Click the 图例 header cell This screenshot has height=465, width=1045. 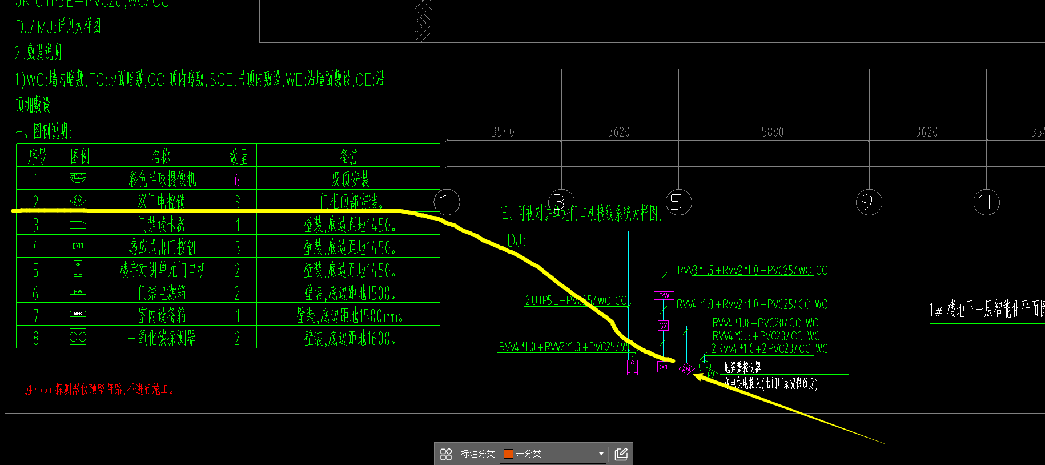78,155
